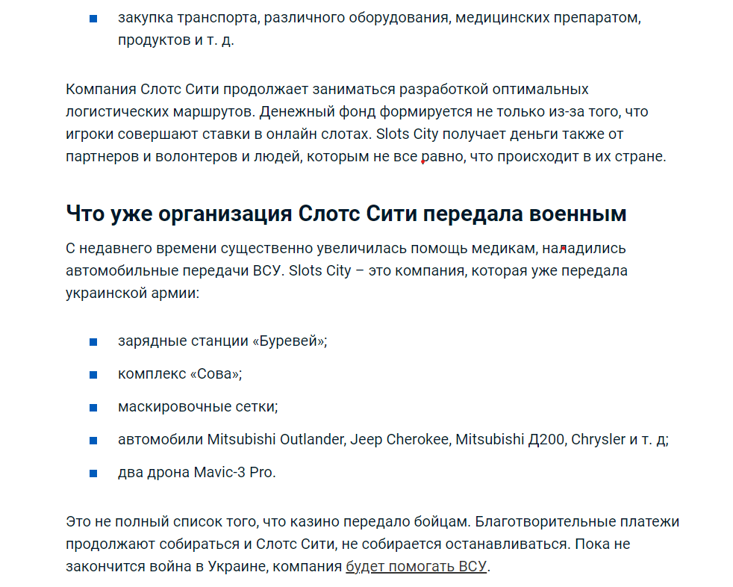Click the list item «маскировочные сетки;»

(x=198, y=406)
